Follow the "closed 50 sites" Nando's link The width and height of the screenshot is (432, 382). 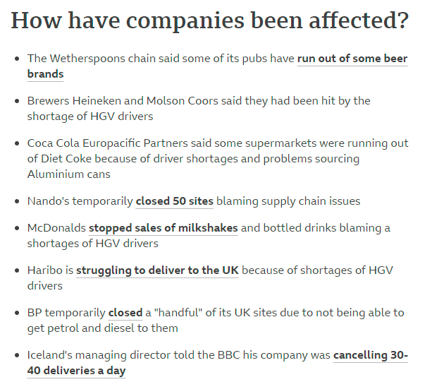[174, 201]
